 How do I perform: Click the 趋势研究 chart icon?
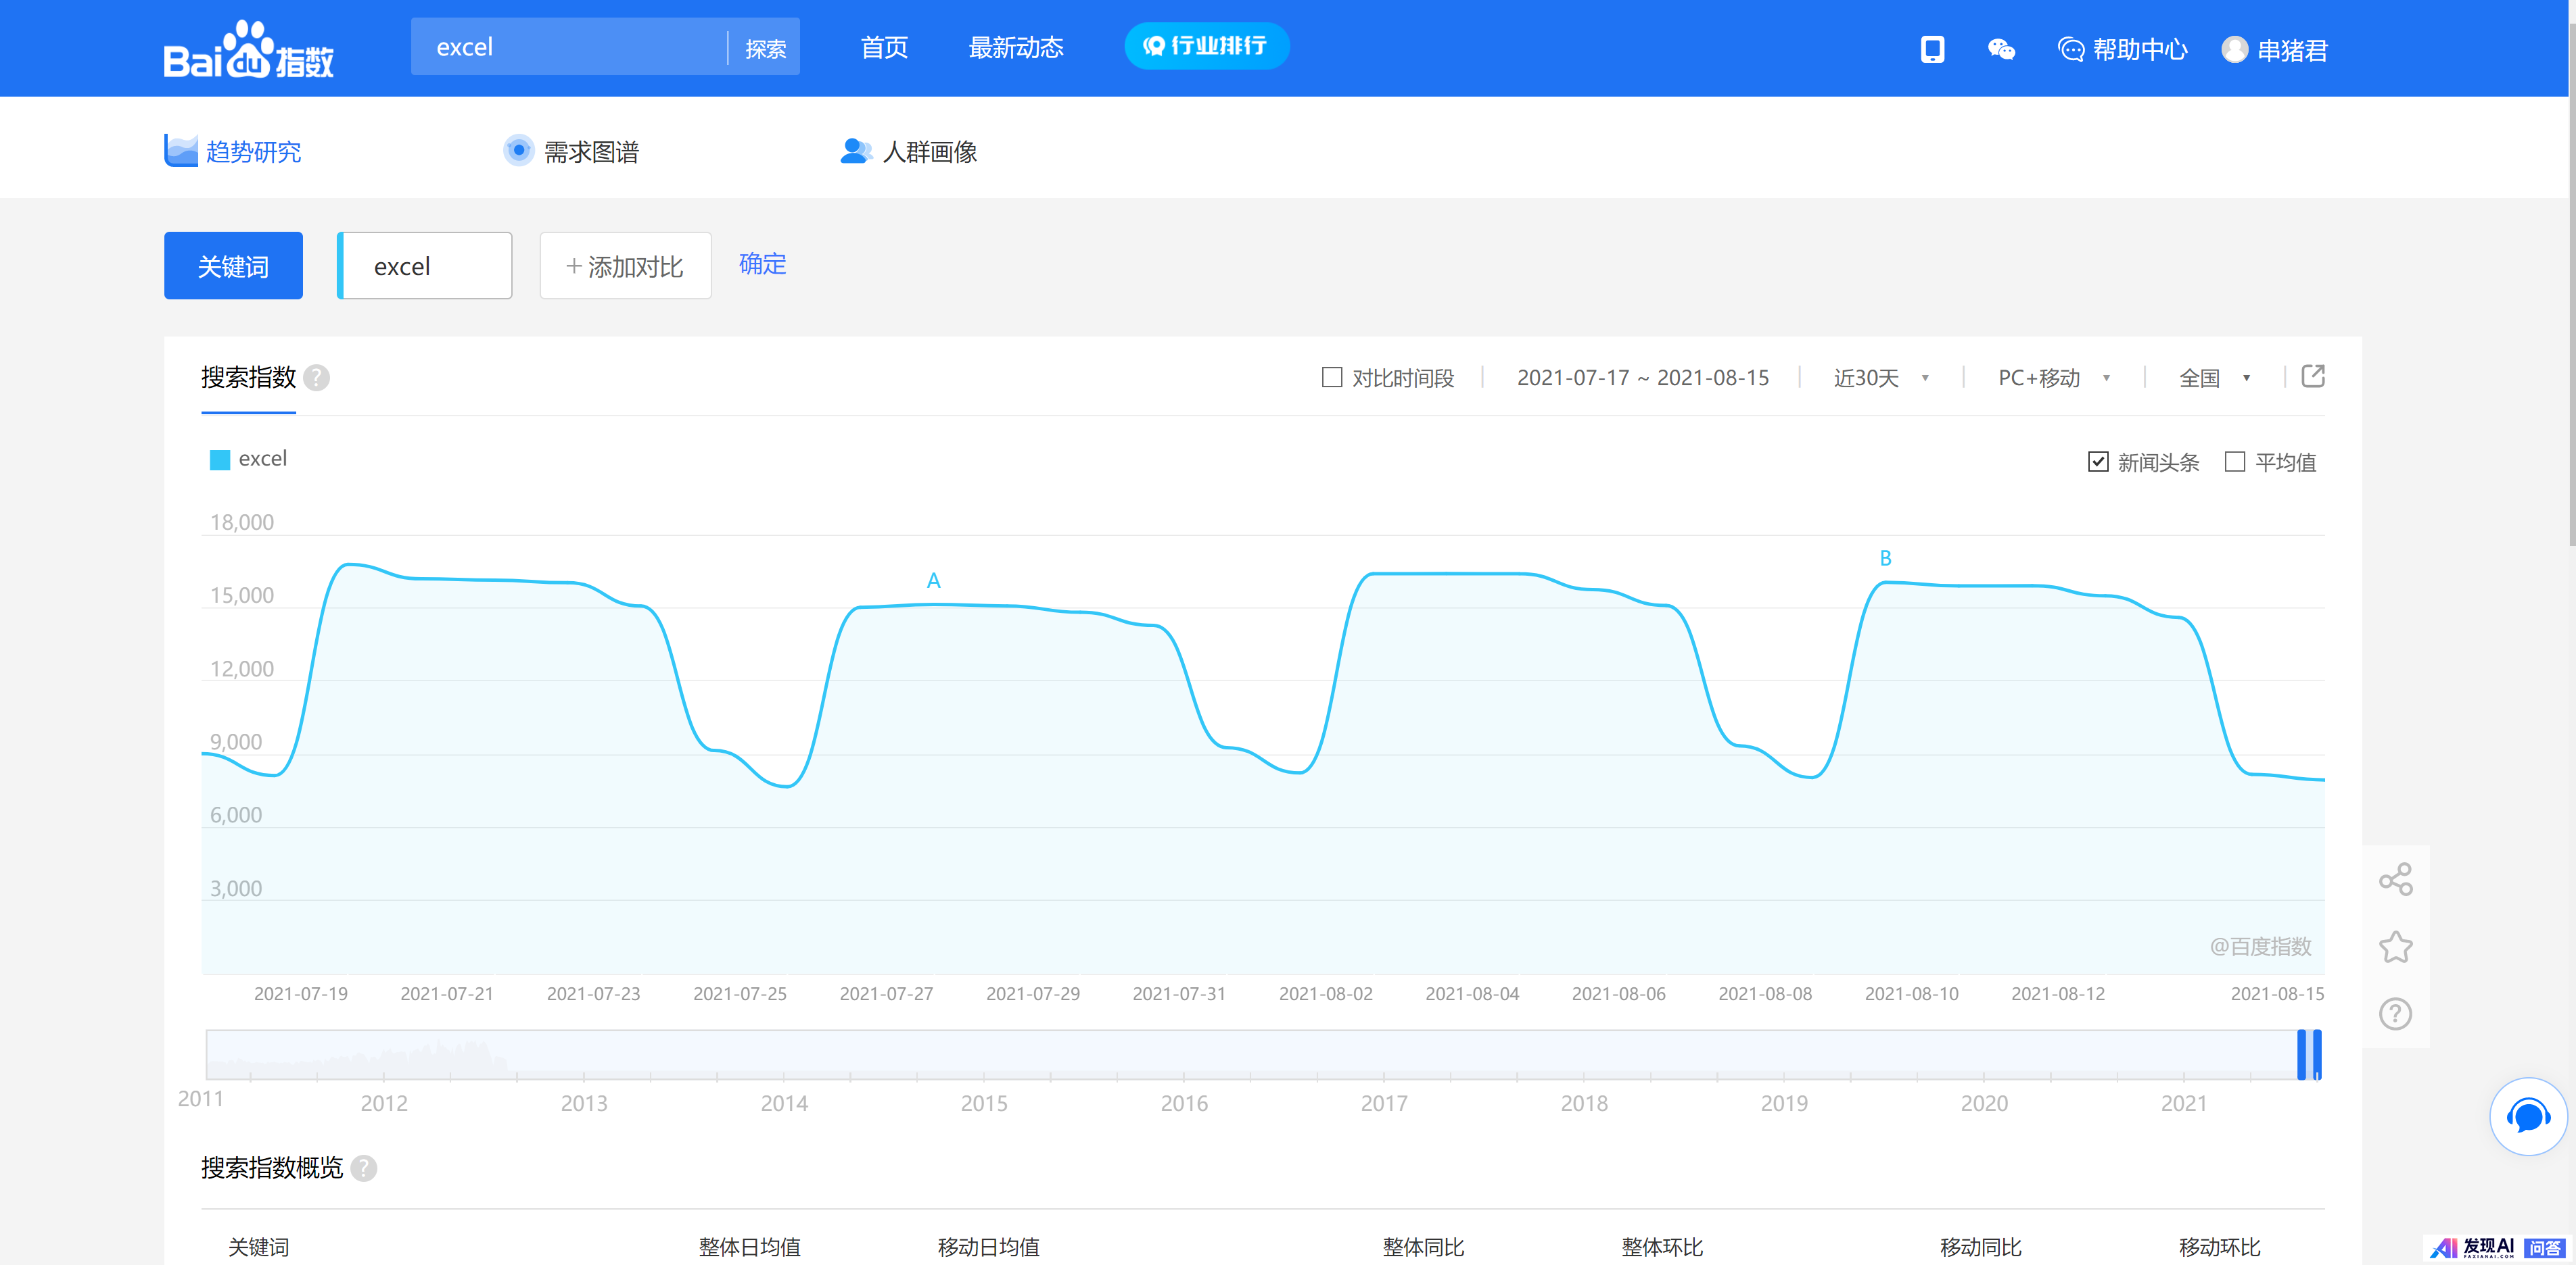pos(181,151)
